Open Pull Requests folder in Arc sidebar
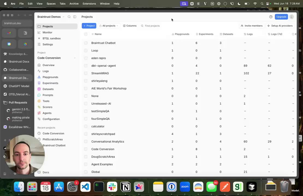Image resolution: width=303 pixels, height=196 pixels. coord(17,103)
